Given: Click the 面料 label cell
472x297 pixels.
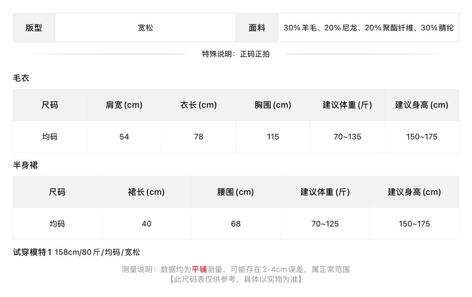Looking at the screenshot, I should pos(257,28).
